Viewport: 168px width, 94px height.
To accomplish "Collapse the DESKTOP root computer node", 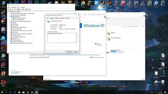I will (x=8, y=12).
